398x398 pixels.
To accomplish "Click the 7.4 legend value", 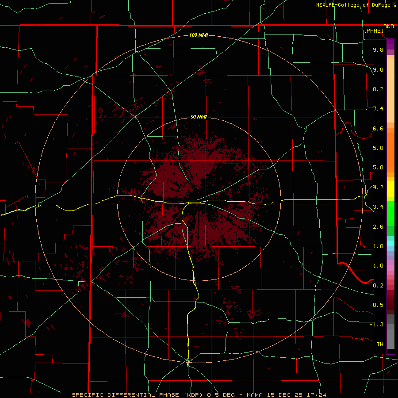I will click(378, 109).
